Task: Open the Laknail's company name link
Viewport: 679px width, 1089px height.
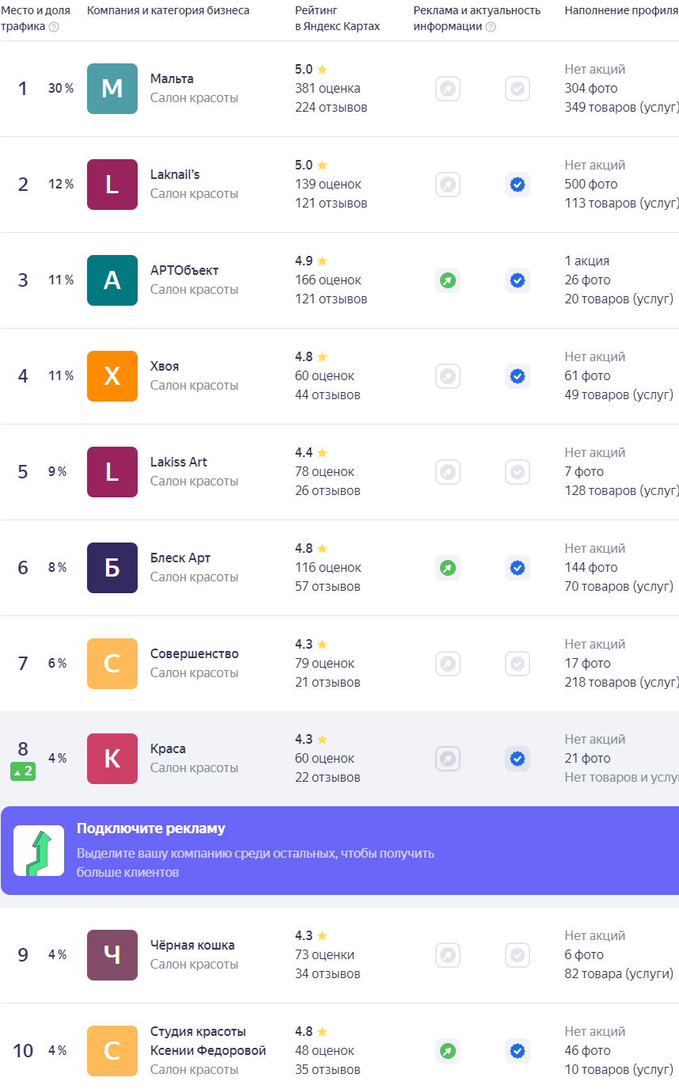Action: point(175,174)
